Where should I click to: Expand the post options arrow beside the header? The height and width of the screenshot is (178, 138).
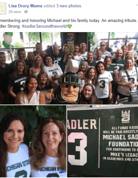click(137, 5)
